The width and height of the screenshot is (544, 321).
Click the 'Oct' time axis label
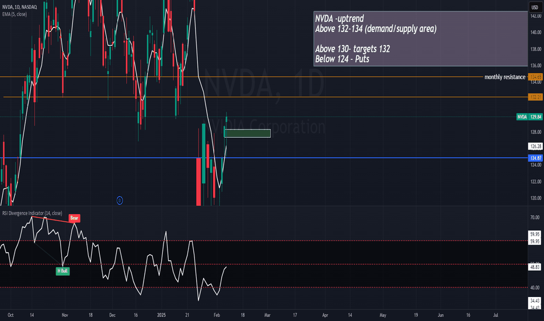pos(11,315)
